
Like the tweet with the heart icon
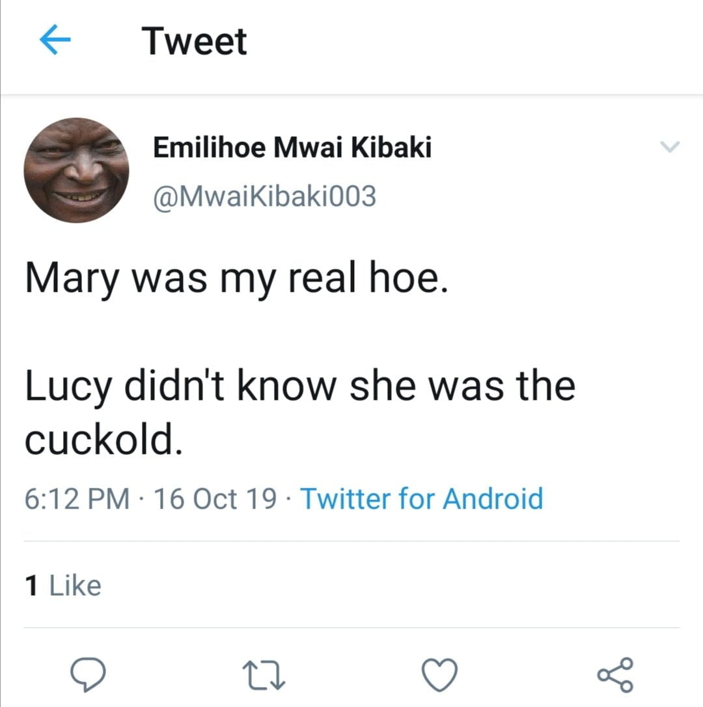coord(440,674)
